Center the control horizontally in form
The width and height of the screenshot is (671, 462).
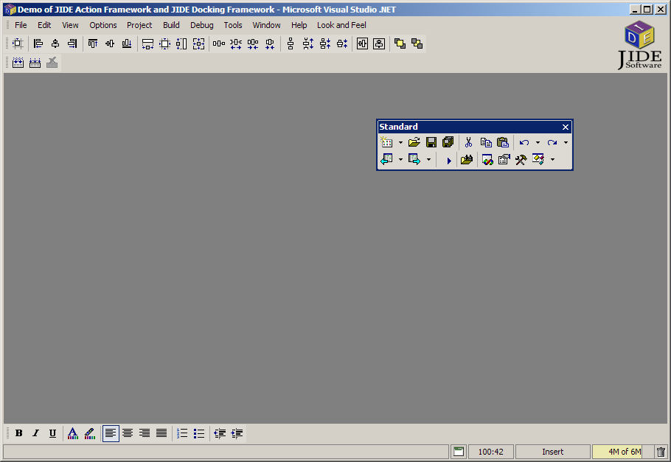coord(362,43)
